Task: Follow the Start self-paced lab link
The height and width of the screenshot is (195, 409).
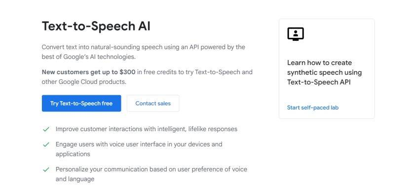Action: (x=313, y=108)
